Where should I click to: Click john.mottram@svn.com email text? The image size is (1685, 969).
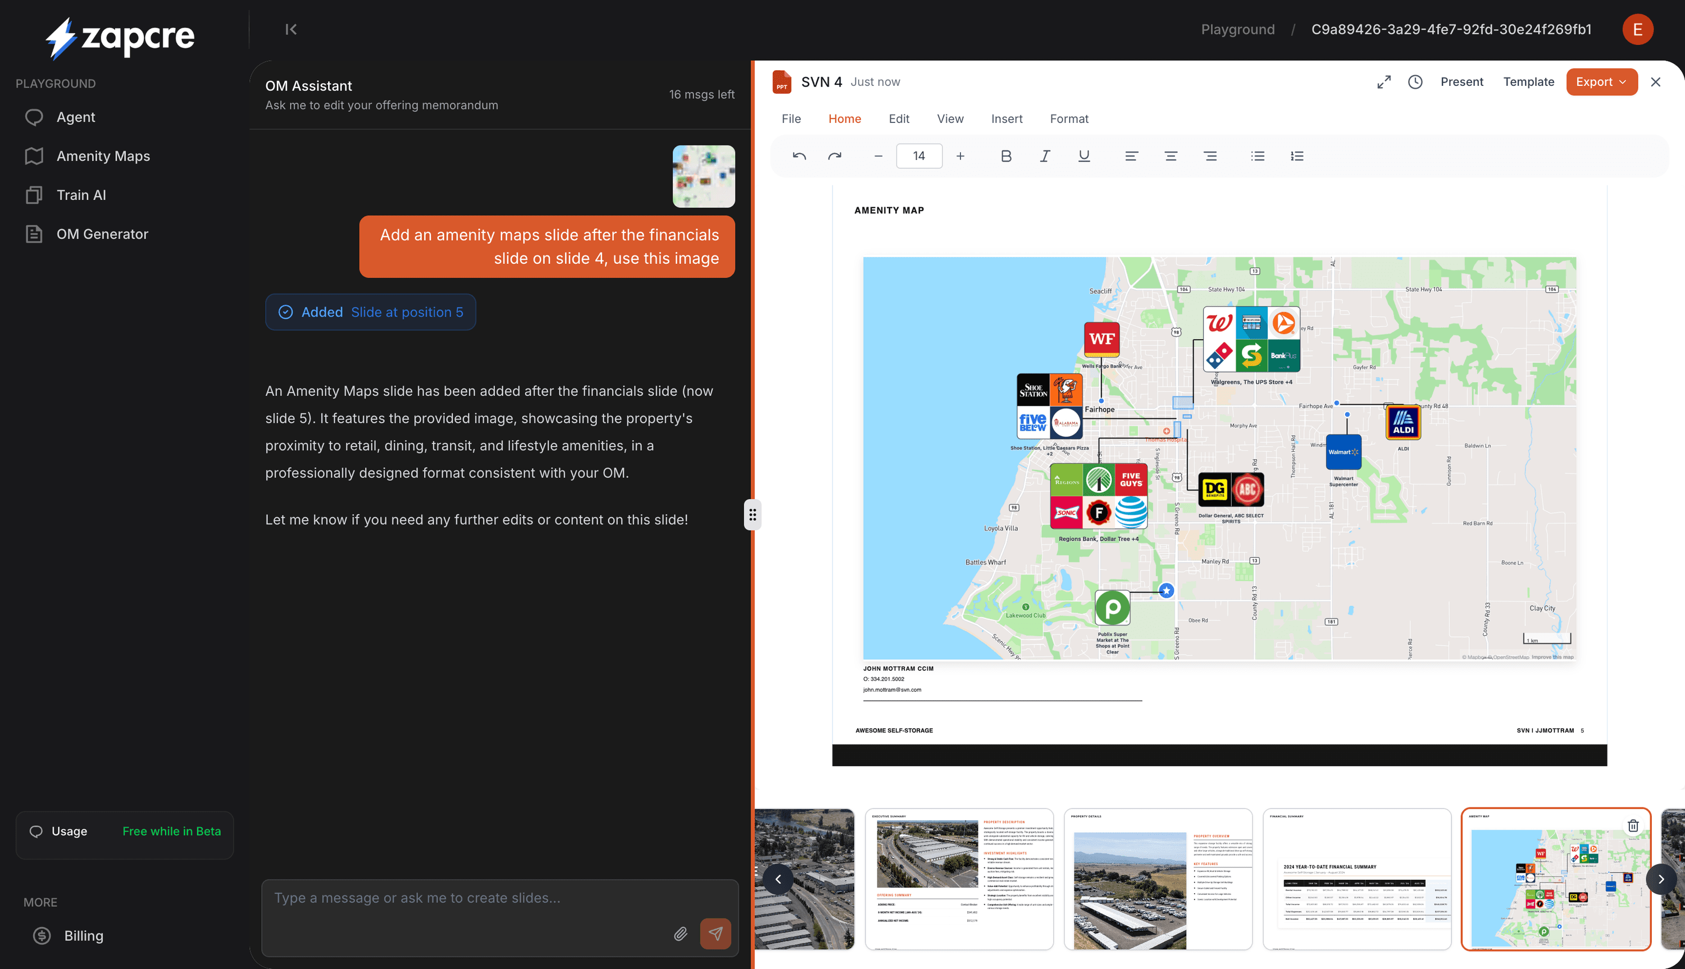[892, 689]
